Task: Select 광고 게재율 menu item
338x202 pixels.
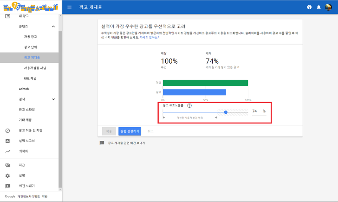Action: pos(29,58)
